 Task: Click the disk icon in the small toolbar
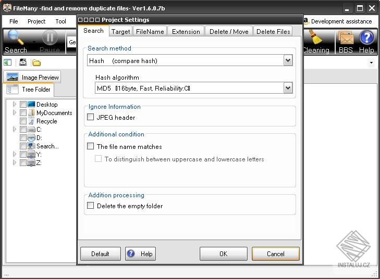click(23, 62)
